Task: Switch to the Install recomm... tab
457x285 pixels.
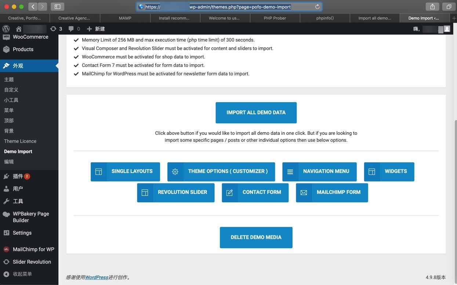Action: (174, 18)
